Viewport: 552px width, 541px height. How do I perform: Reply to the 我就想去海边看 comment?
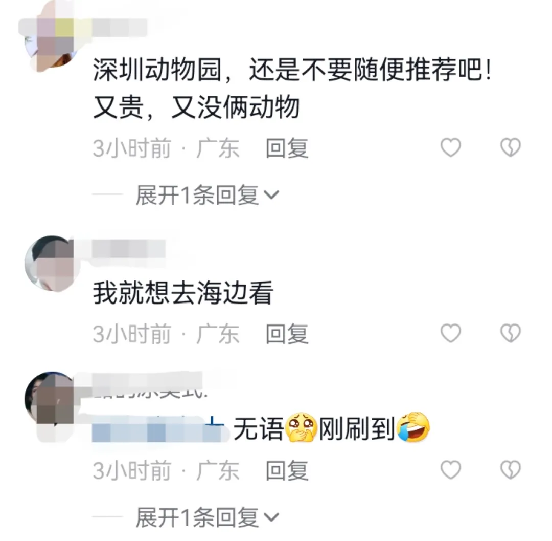(287, 334)
